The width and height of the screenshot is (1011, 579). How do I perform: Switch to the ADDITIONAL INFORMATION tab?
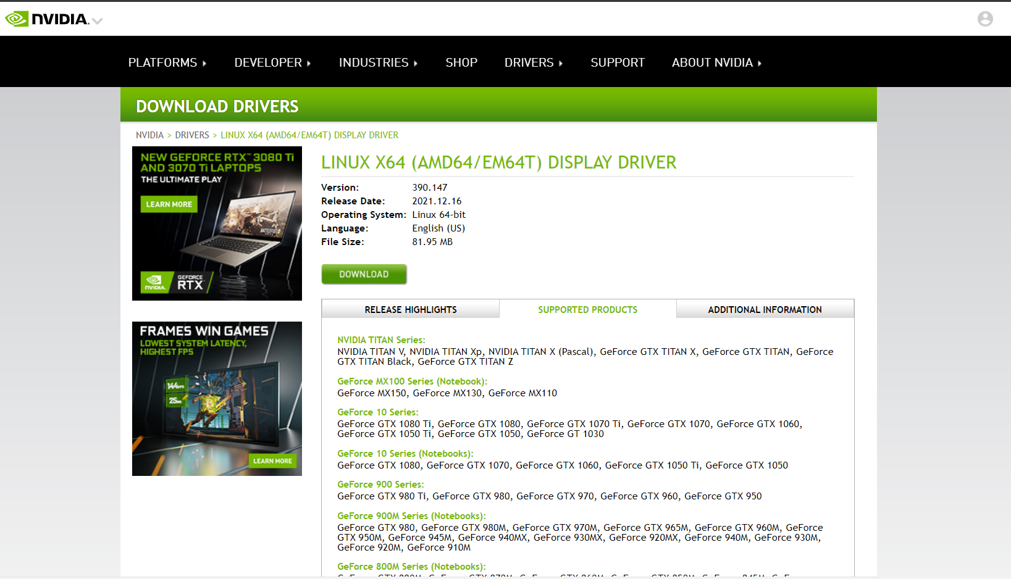[765, 309]
